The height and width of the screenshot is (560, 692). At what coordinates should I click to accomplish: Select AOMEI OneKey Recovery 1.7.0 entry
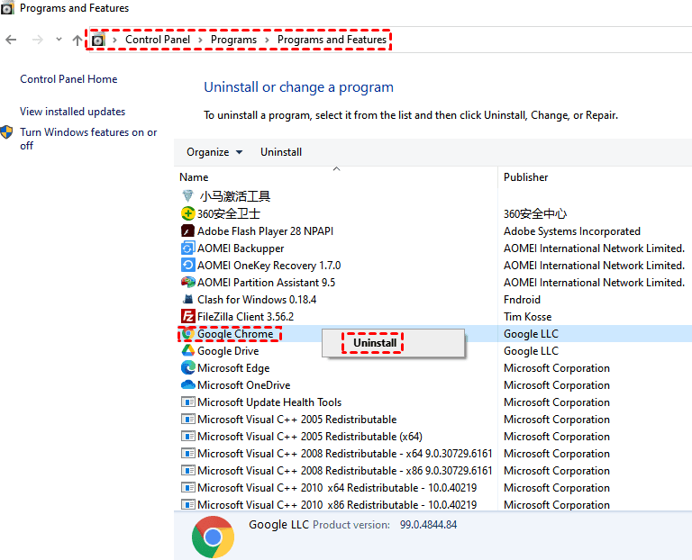[269, 266]
